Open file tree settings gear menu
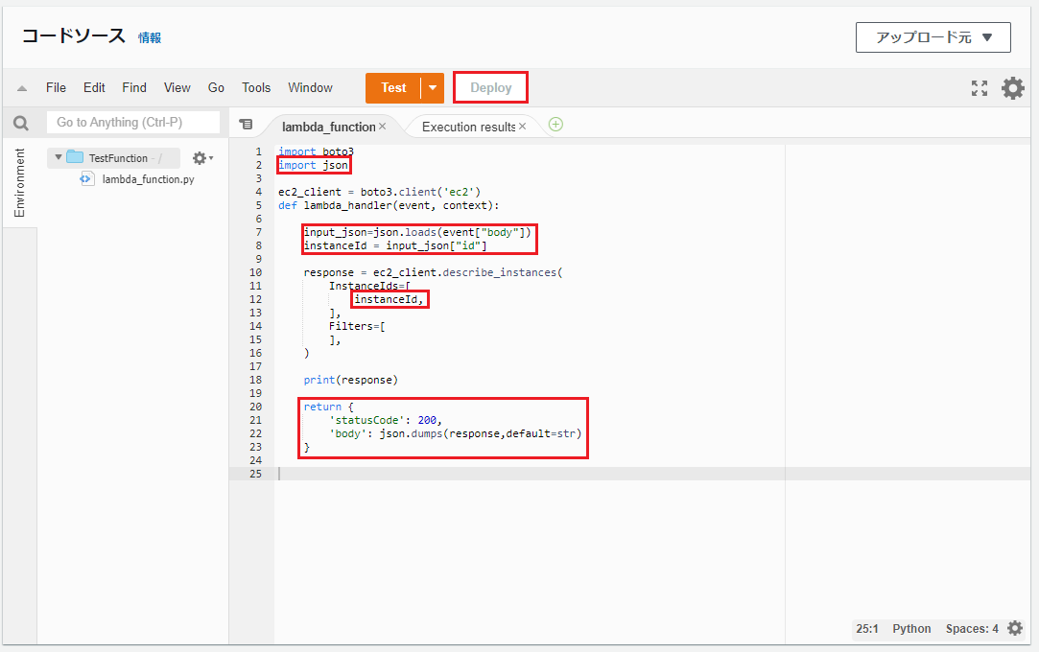Viewport: 1039px width, 652px height. (x=202, y=158)
